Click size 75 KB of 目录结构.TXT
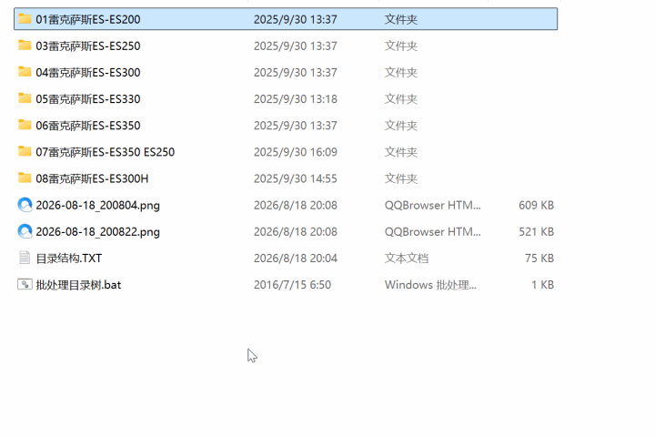Image resolution: width=655 pixels, height=437 pixels. click(539, 259)
